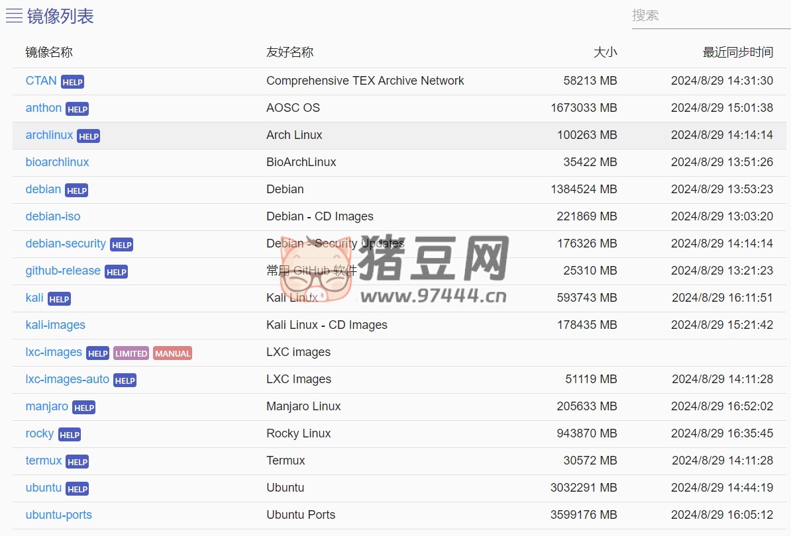Click the Kali Linux - CD Images cell
This screenshot has width=791, height=536.
click(327, 326)
